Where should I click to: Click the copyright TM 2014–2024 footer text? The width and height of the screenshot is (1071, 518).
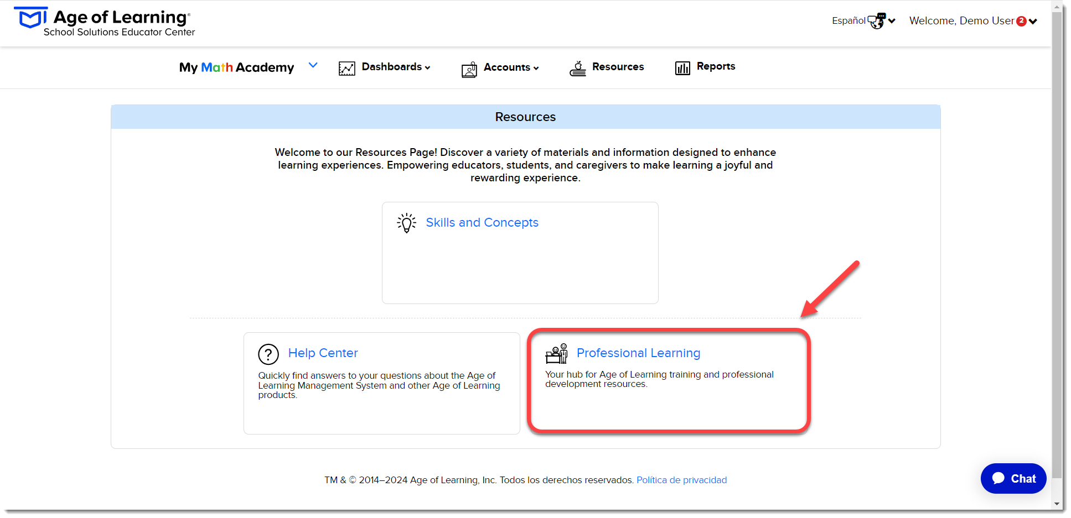(x=479, y=480)
